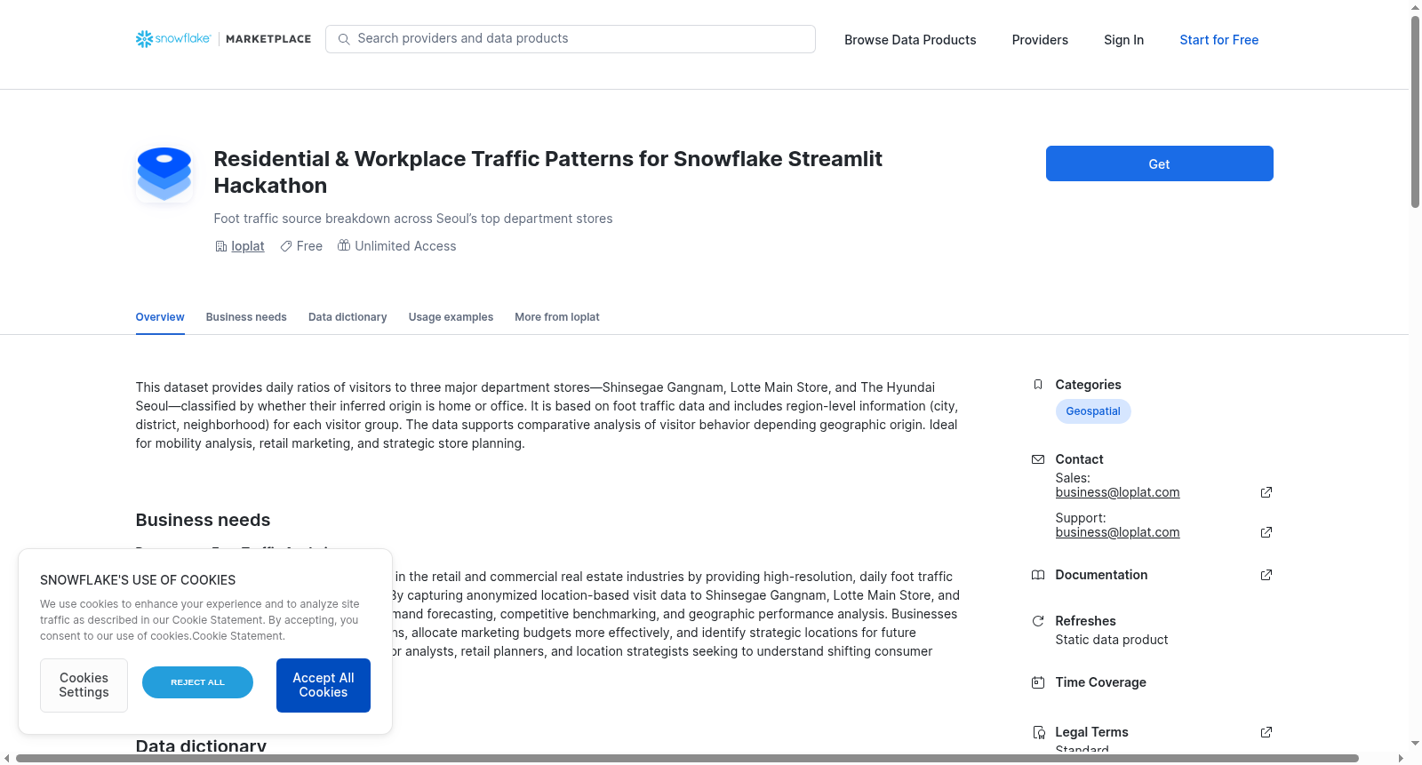Image resolution: width=1422 pixels, height=765 pixels.
Task: Open Support email external link icon
Action: [1266, 532]
